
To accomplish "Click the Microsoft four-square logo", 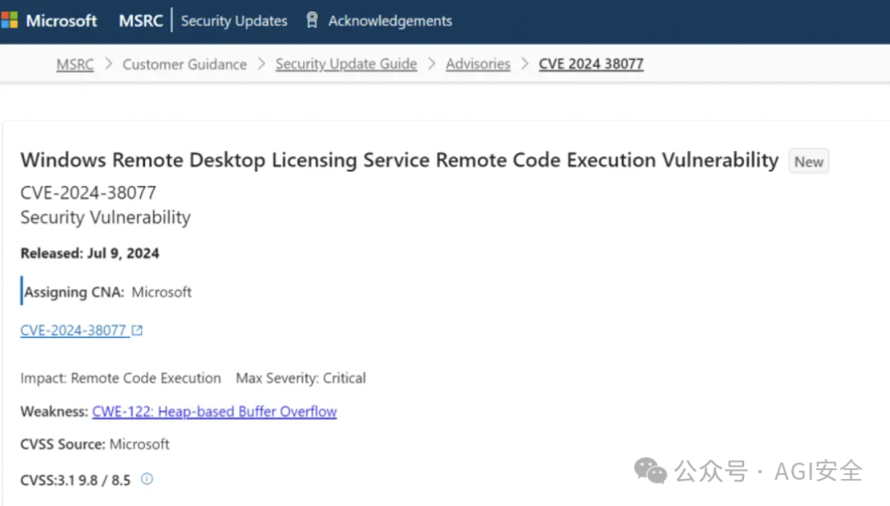I will point(9,21).
